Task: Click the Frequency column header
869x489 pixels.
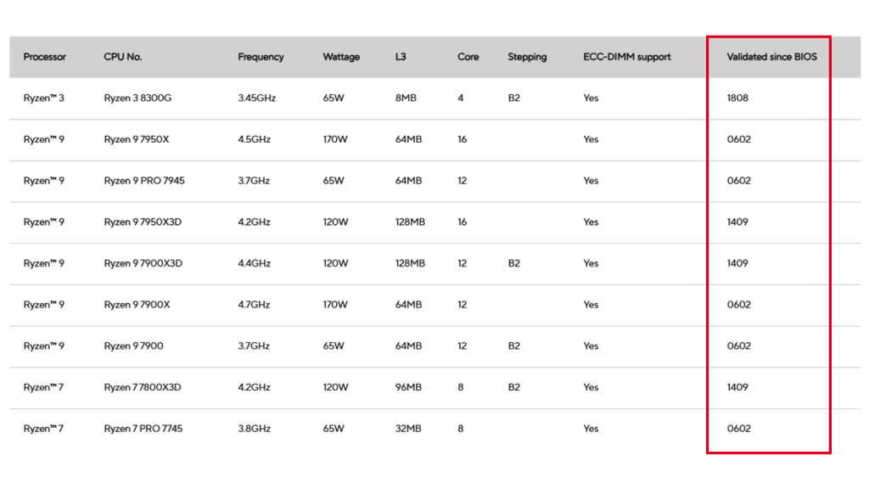Action: (x=261, y=57)
